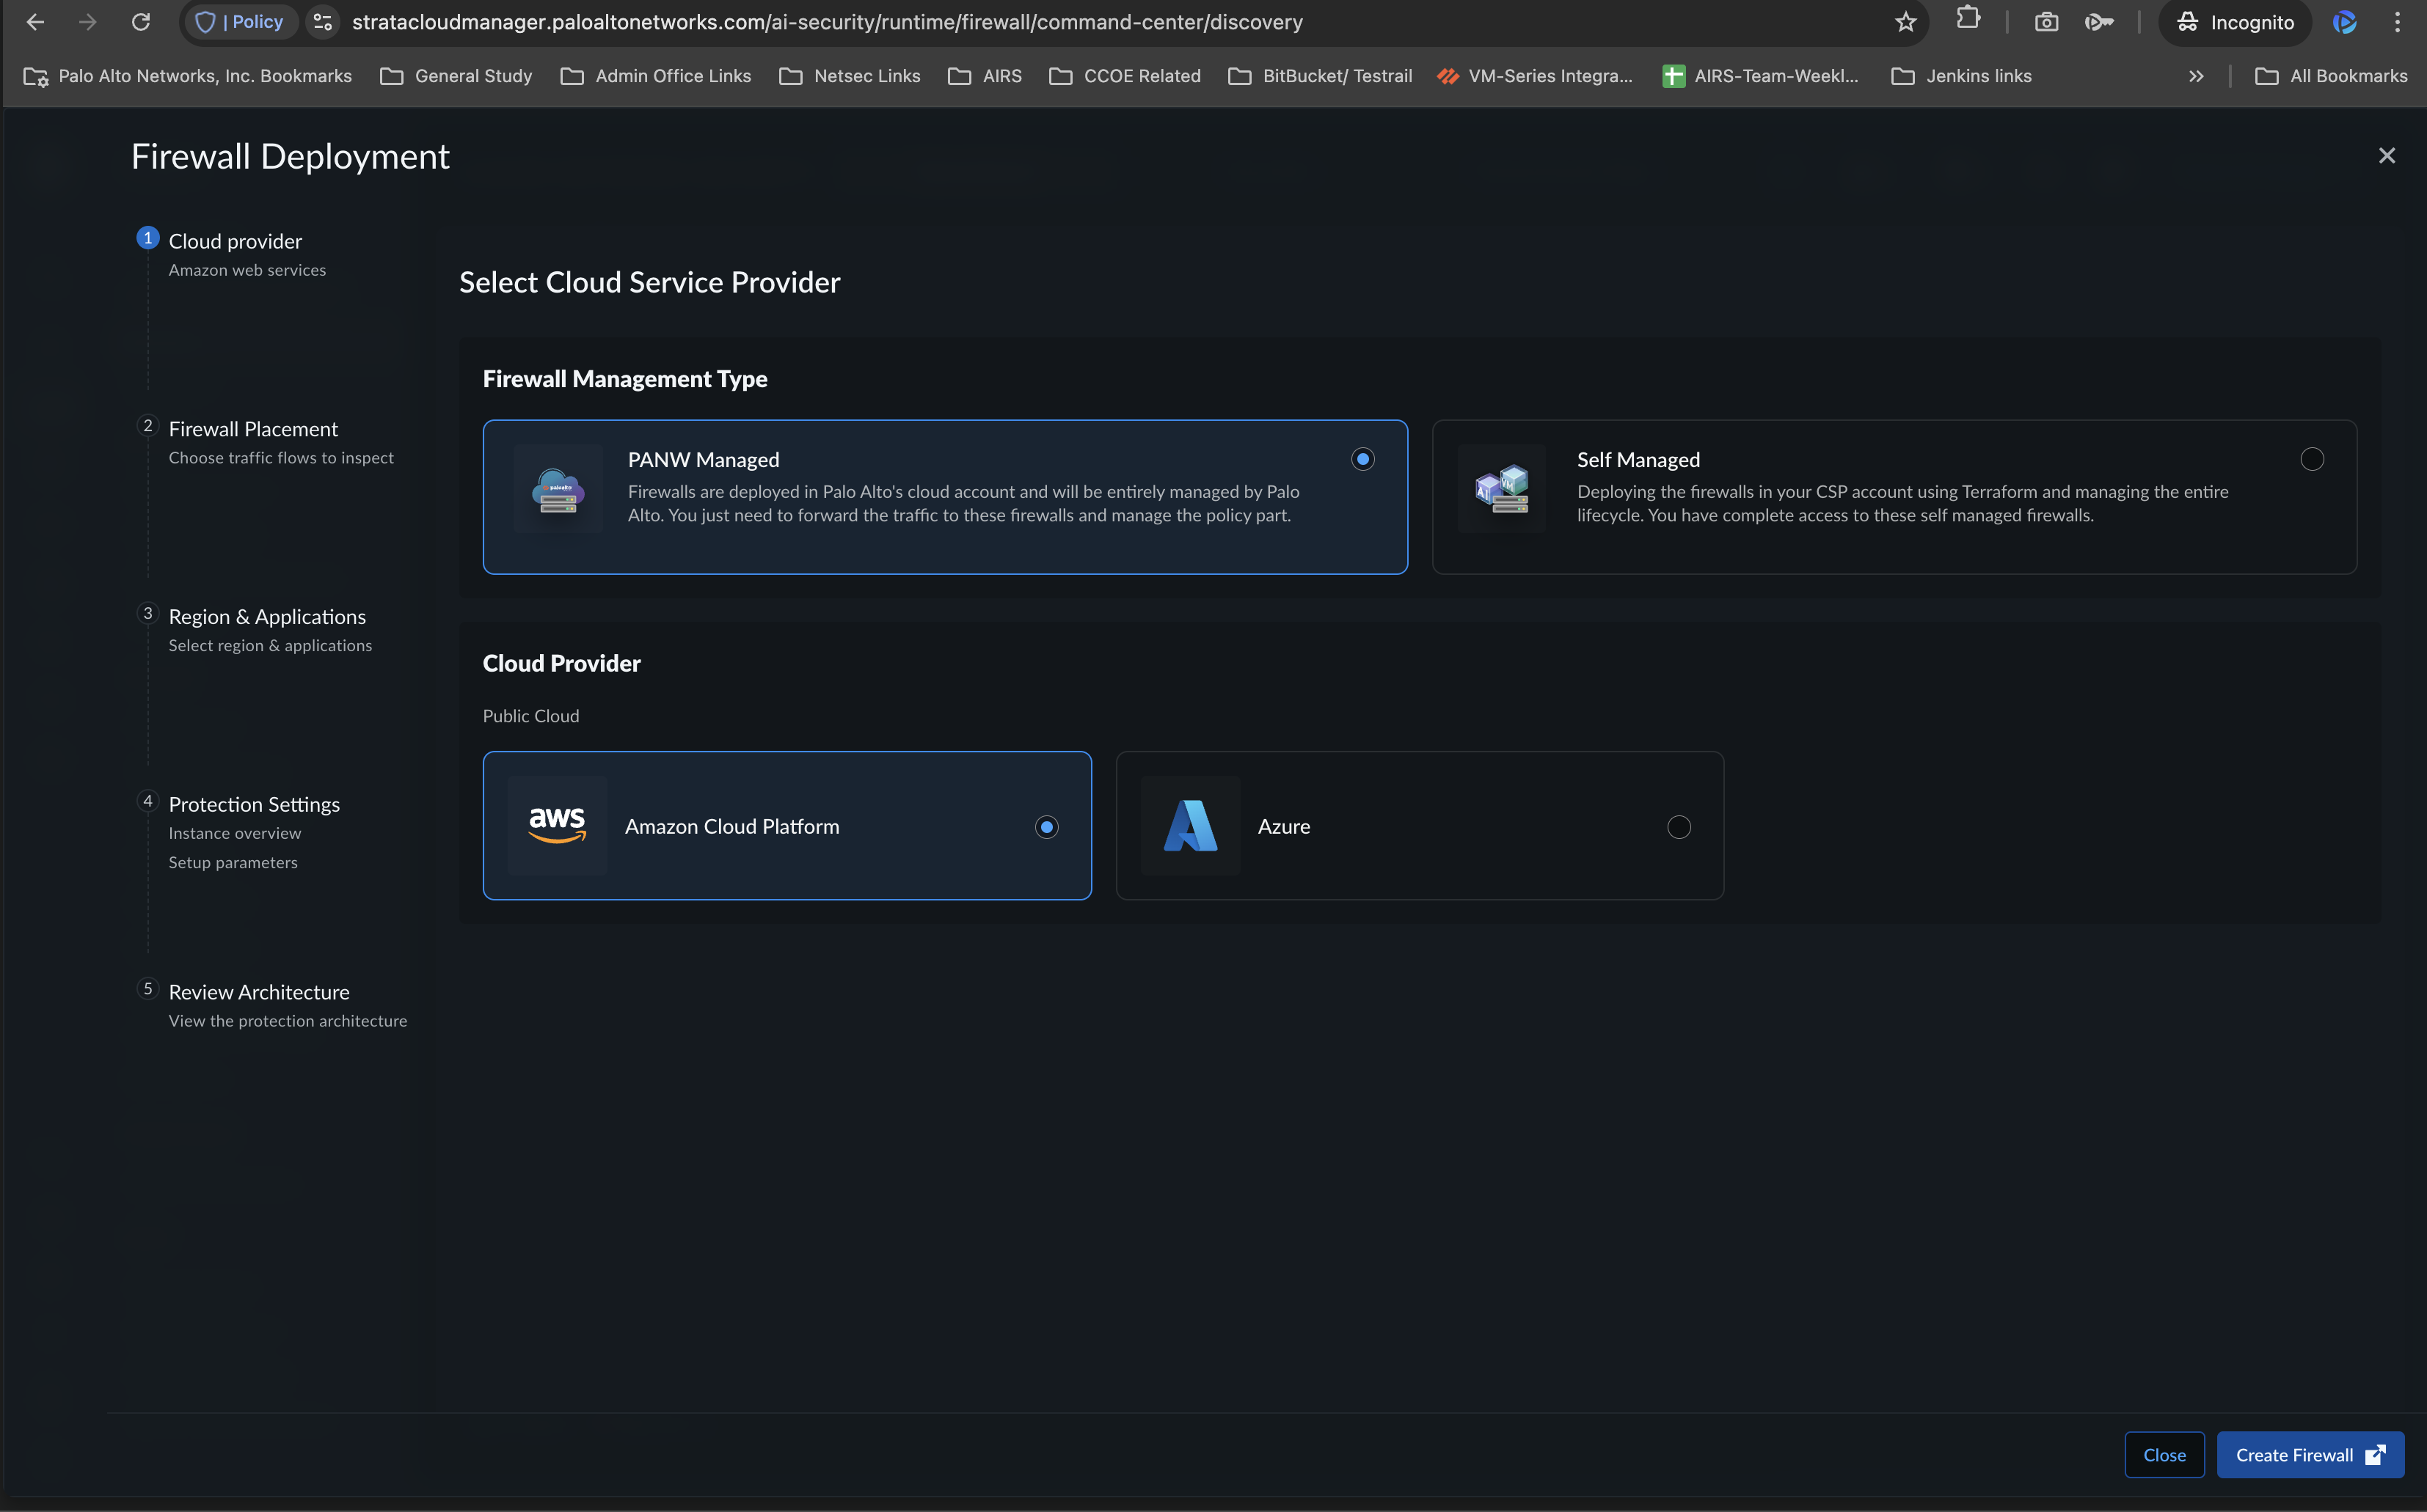The width and height of the screenshot is (2427, 1512).
Task: Go to the Review Architecture step
Action: [259, 992]
